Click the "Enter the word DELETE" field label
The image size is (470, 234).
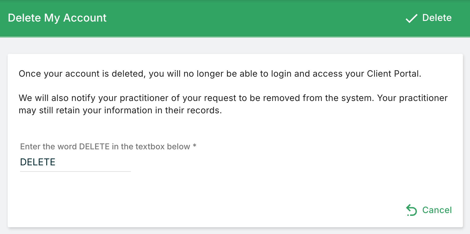tap(105, 146)
